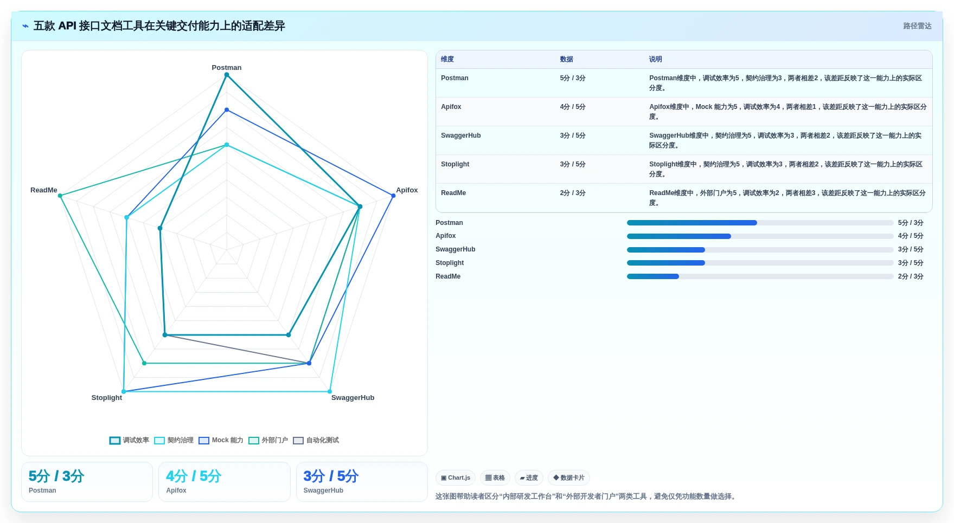Select the 表格 tag
This screenshot has height=523, width=954.
point(495,477)
